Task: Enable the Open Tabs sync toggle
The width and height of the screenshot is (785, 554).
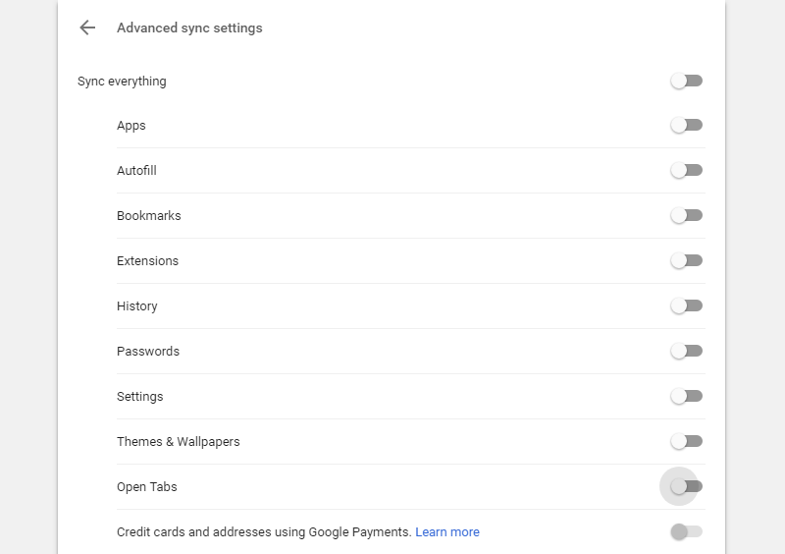Action: point(687,486)
